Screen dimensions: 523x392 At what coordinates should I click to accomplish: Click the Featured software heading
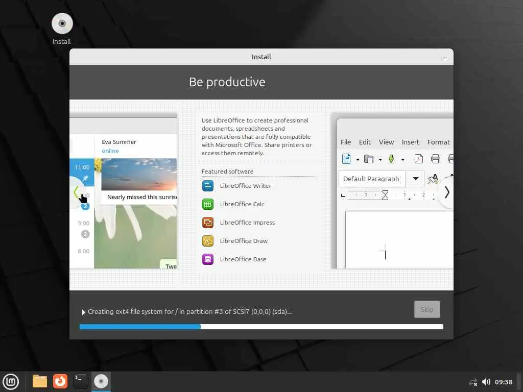227,171
